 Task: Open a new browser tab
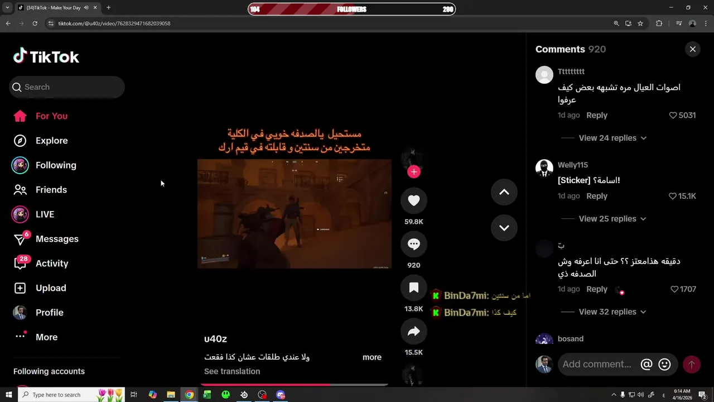point(108,8)
